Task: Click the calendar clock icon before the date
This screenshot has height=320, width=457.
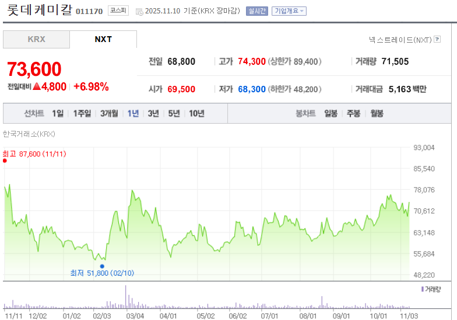Action: tap(140, 12)
